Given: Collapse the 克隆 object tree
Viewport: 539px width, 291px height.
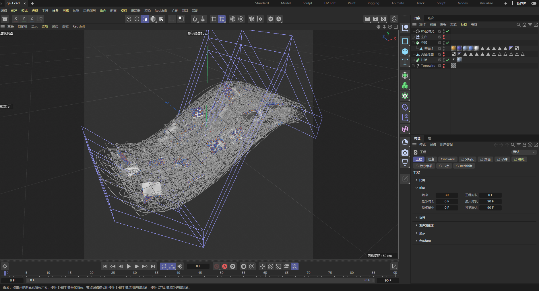Looking at the screenshot, I should pyautogui.click(x=413, y=43).
